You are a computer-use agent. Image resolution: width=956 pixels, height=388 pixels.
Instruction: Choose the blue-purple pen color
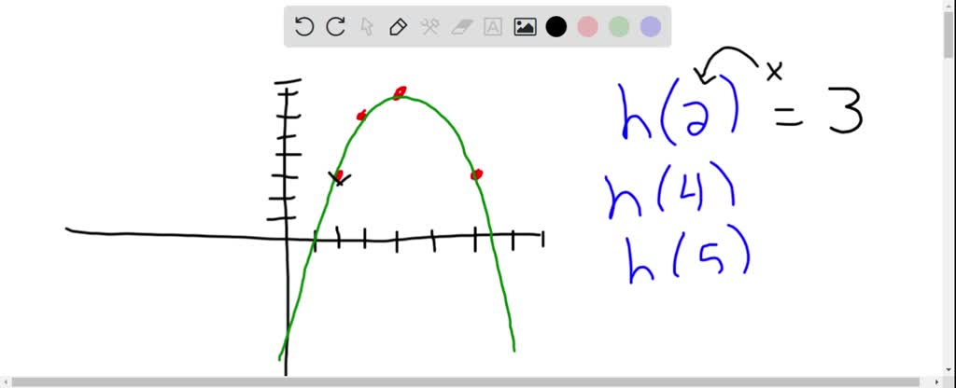click(x=651, y=27)
